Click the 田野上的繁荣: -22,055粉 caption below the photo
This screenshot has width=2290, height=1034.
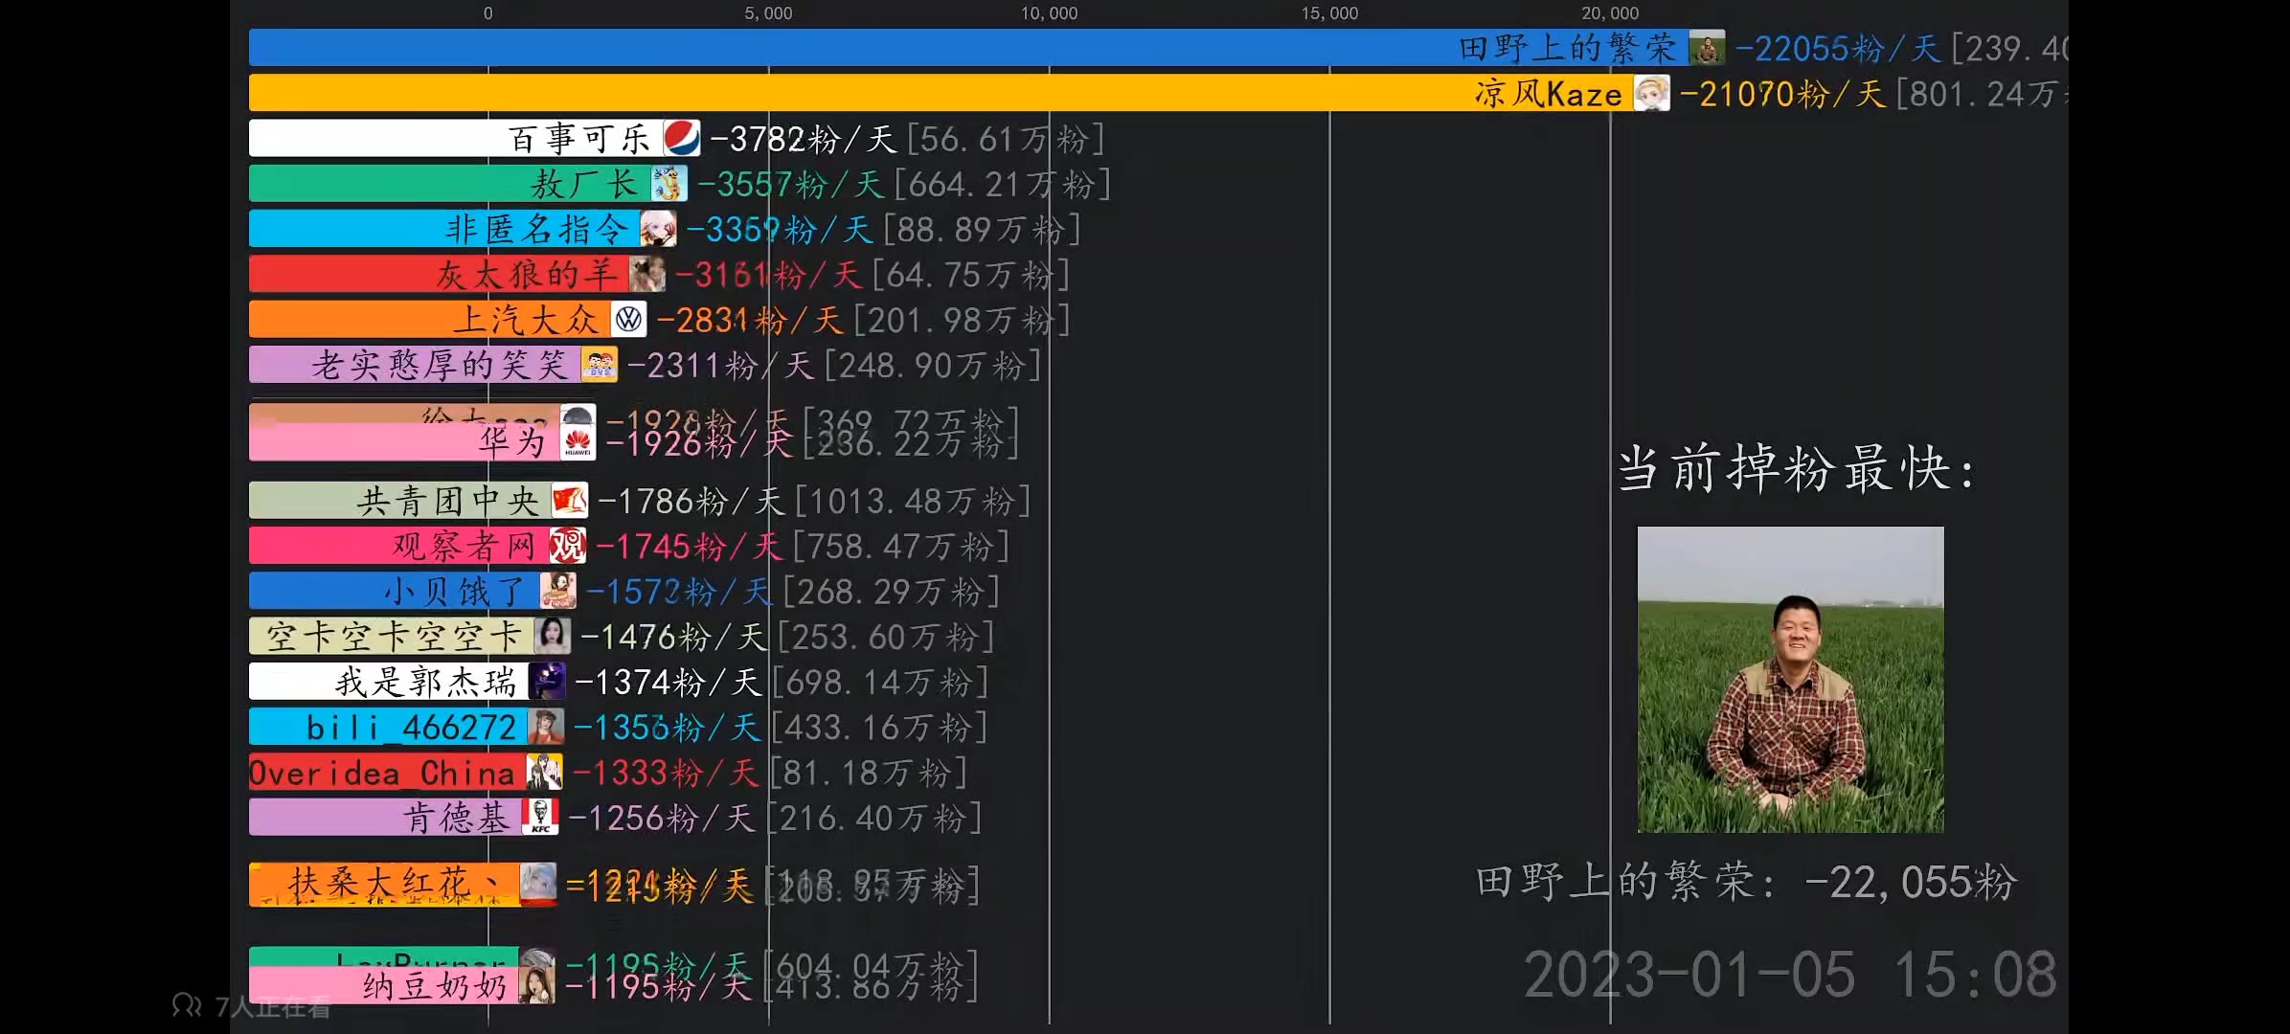click(1746, 882)
